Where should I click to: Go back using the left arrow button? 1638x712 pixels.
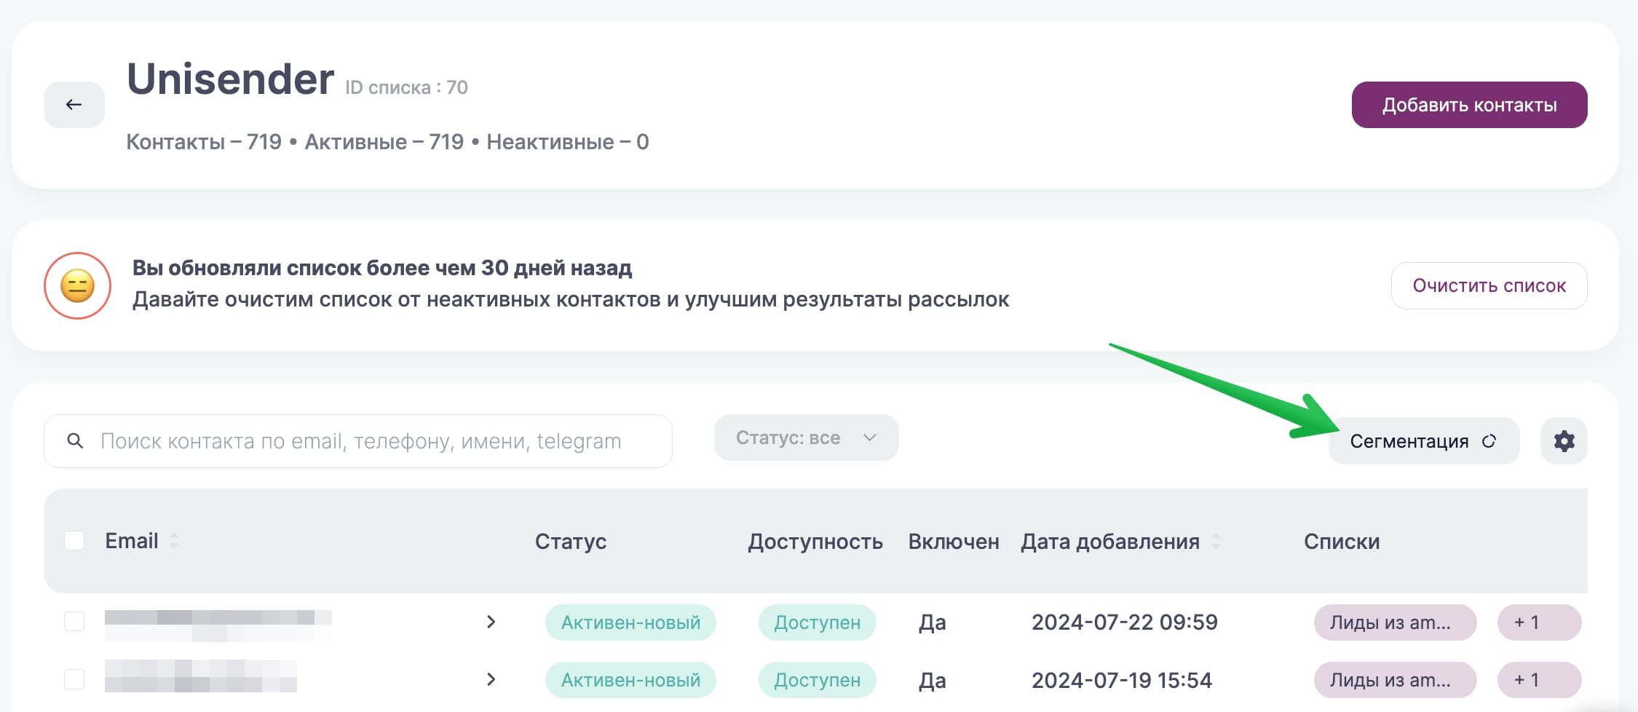click(74, 105)
